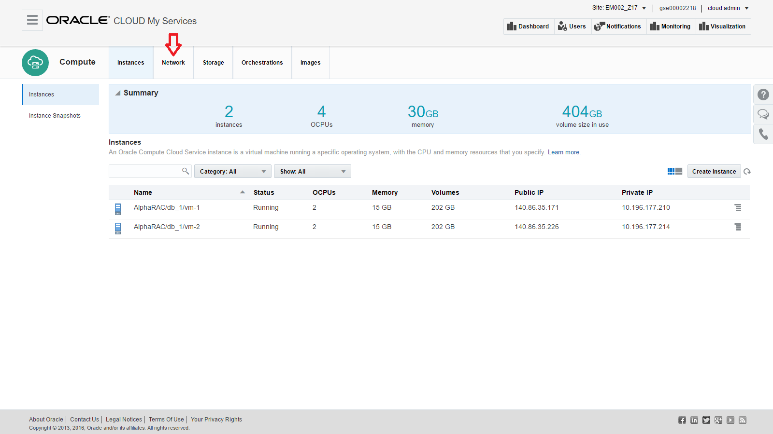Select the Instances tab
This screenshot has width=773, height=434.
coord(131,63)
